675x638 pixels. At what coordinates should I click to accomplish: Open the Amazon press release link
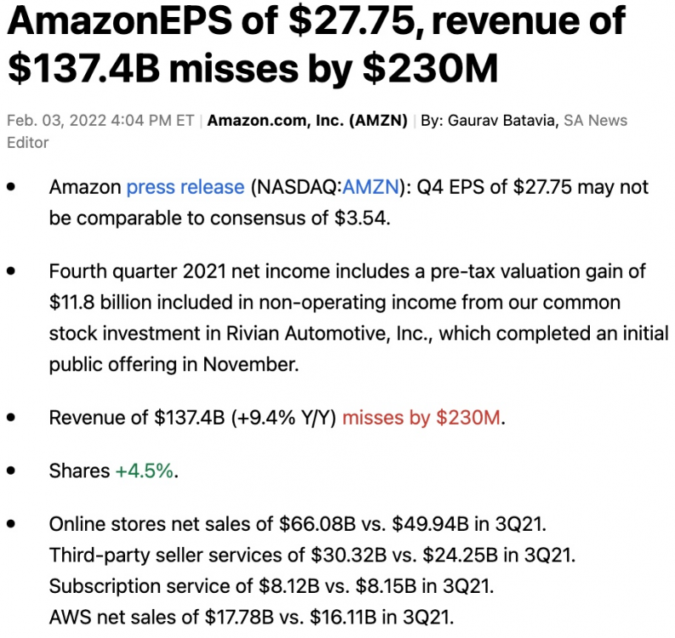[x=186, y=187]
